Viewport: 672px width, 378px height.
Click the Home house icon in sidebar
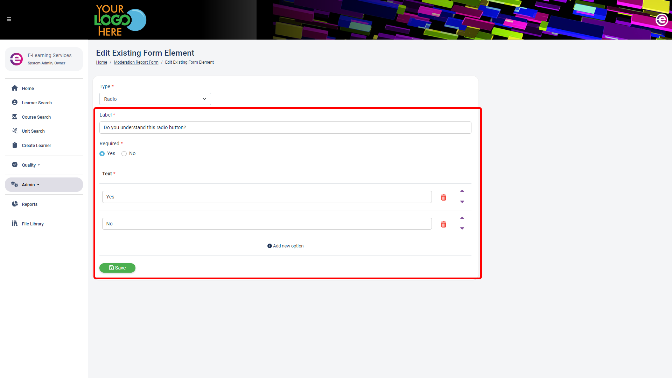15,88
